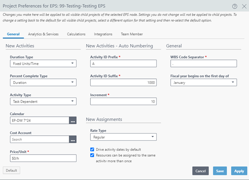Select the fiscal year month dropdown

(x=203, y=82)
